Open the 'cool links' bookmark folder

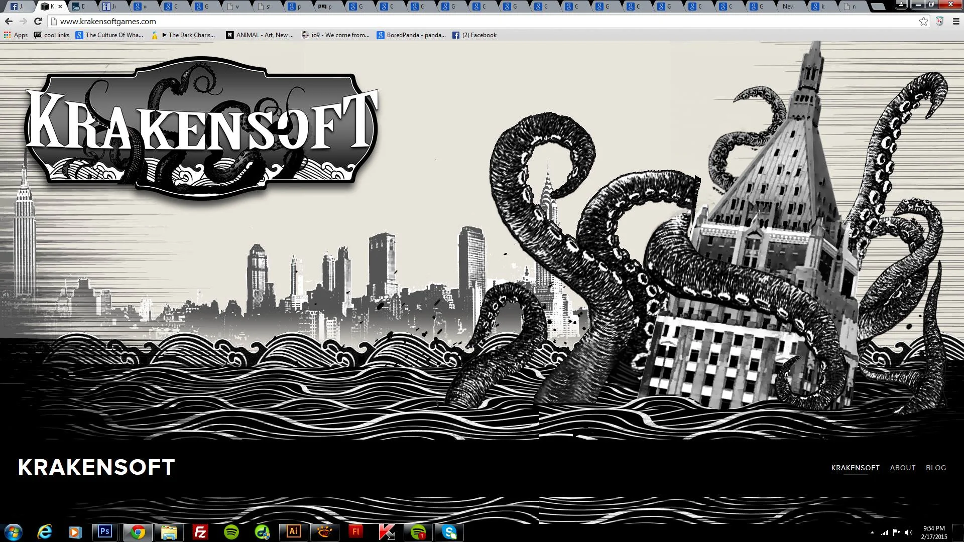coord(52,35)
